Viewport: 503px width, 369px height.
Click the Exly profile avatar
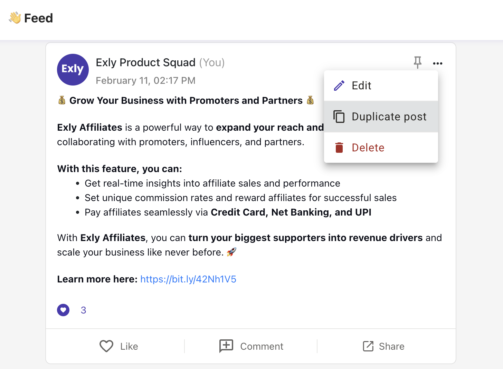[x=73, y=70]
